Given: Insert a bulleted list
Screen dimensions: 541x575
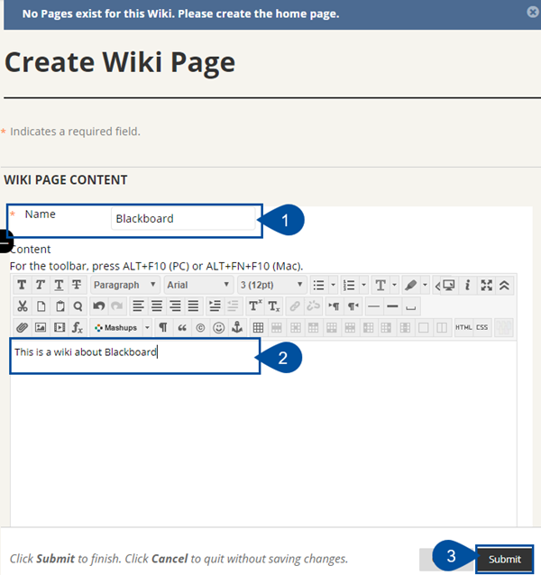Looking at the screenshot, I should click(x=318, y=285).
